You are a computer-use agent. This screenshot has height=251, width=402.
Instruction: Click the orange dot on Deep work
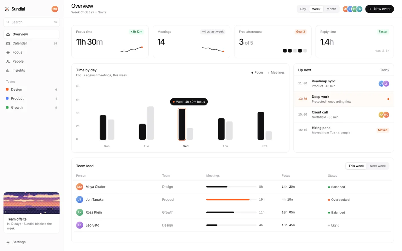point(388,99)
